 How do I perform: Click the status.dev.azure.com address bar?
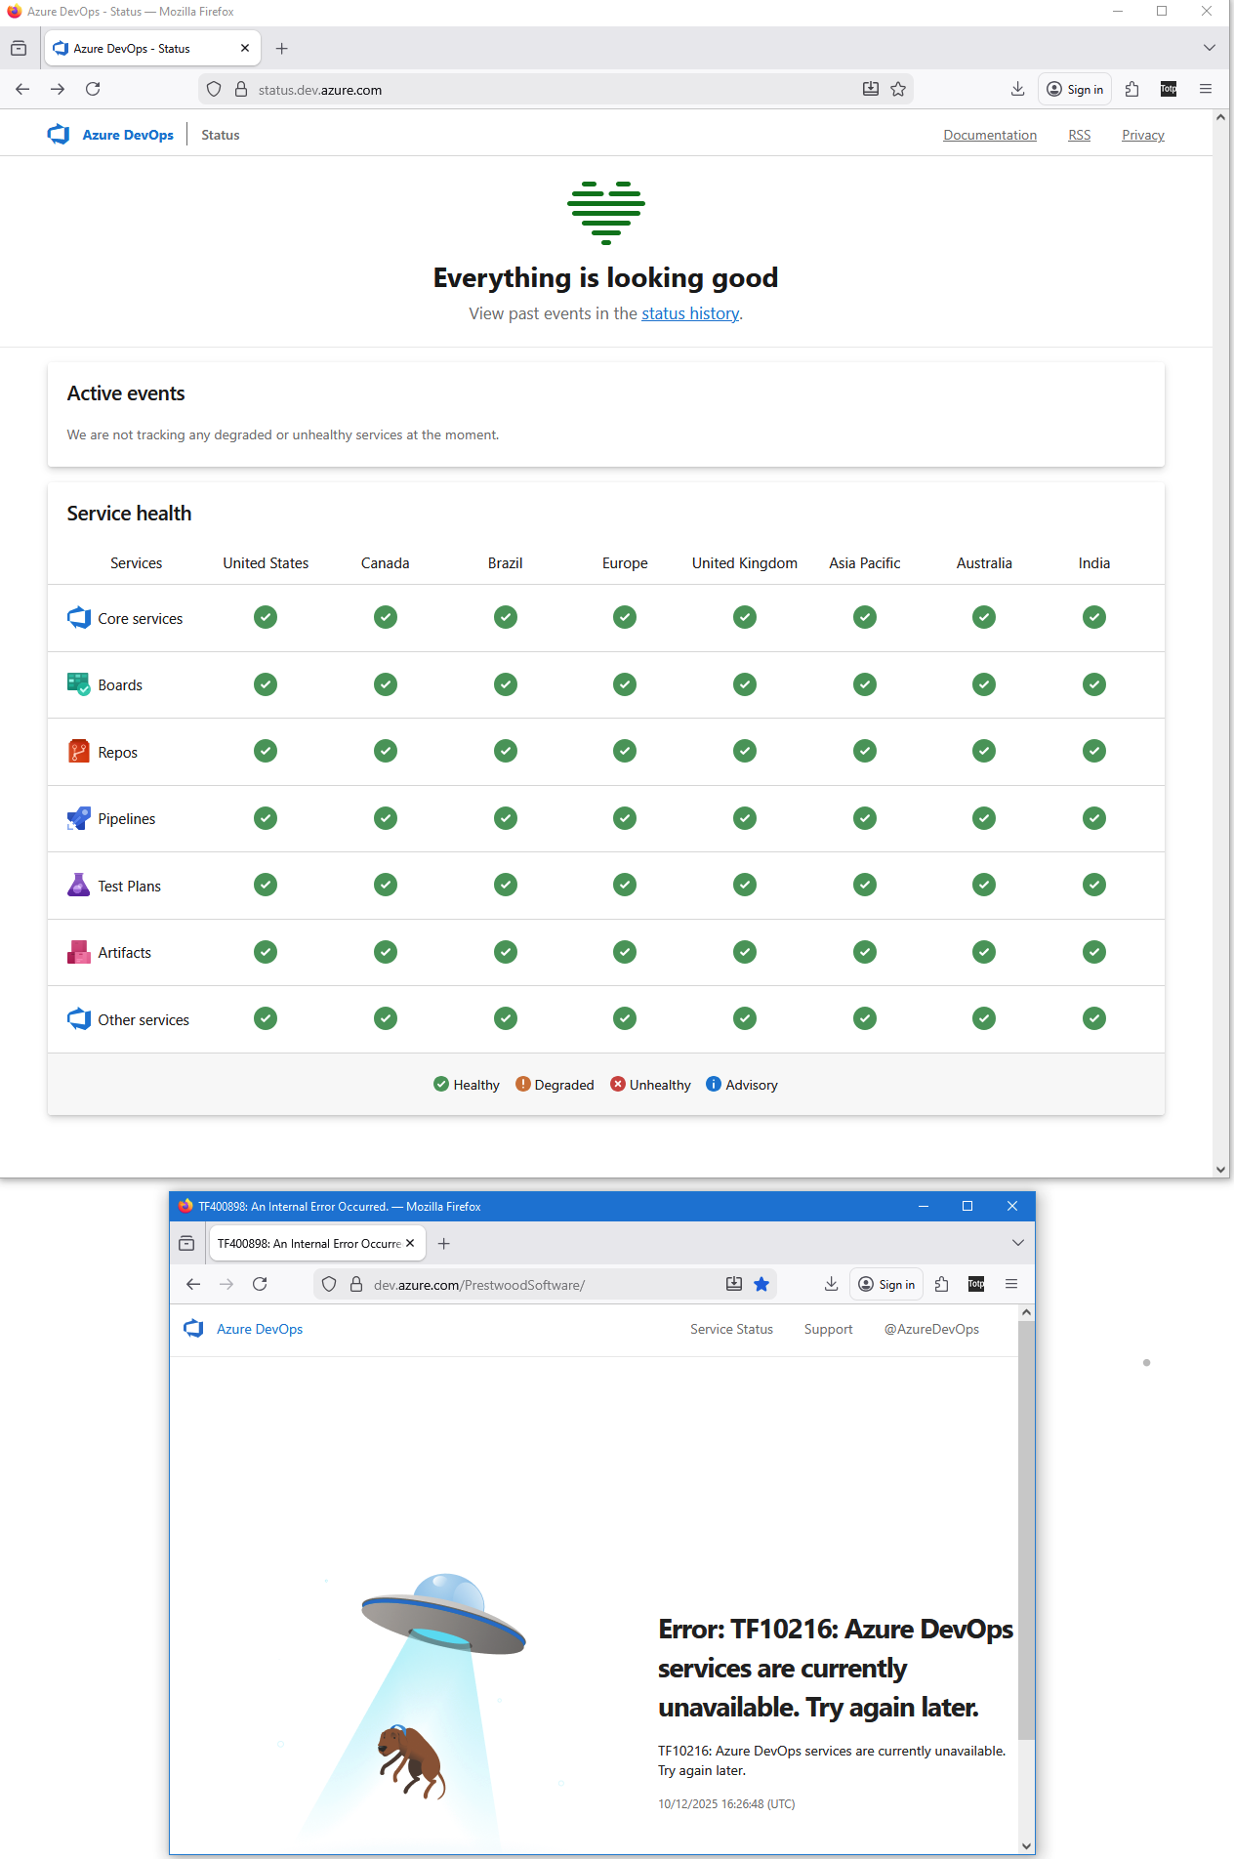point(556,89)
